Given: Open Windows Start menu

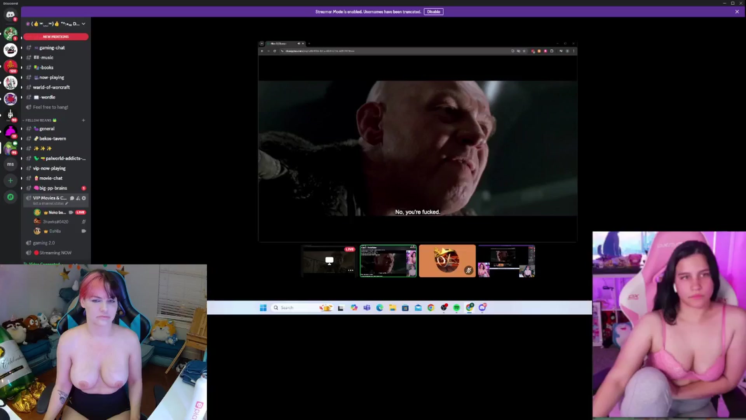Looking at the screenshot, I should [x=263, y=308].
